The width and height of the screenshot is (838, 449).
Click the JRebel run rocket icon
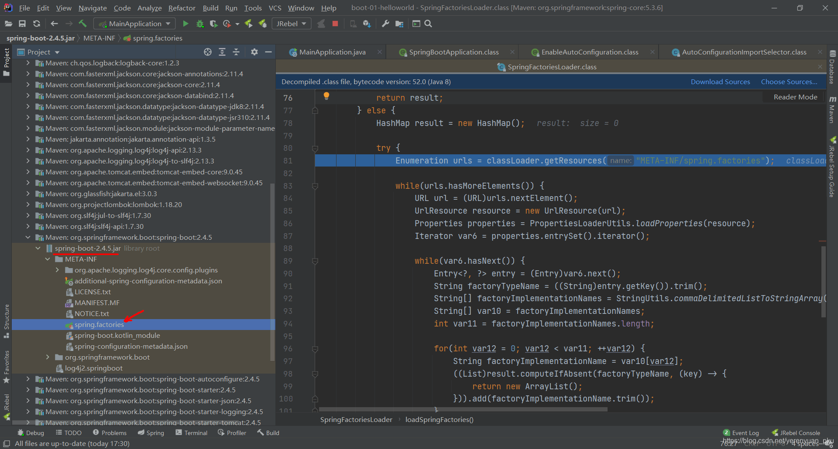248,24
